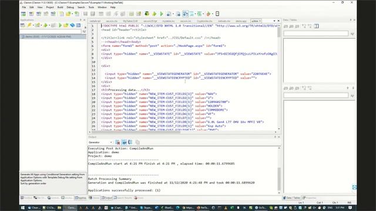Click the lower Data / Tables search field
Image resolution: width=376 pixels, height=211 pixels.
(x=316, y=96)
